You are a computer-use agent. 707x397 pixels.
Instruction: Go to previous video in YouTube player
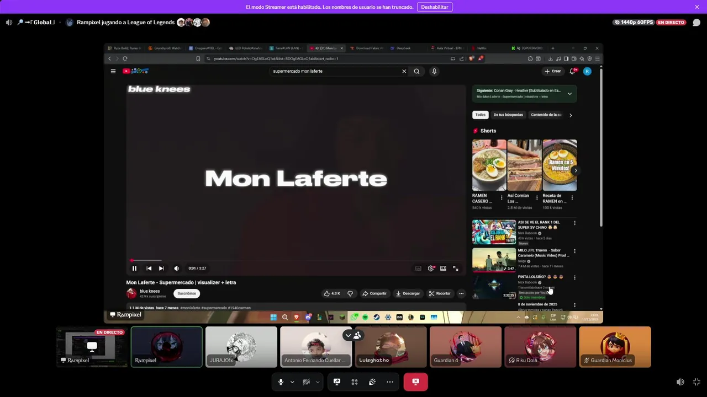point(149,269)
